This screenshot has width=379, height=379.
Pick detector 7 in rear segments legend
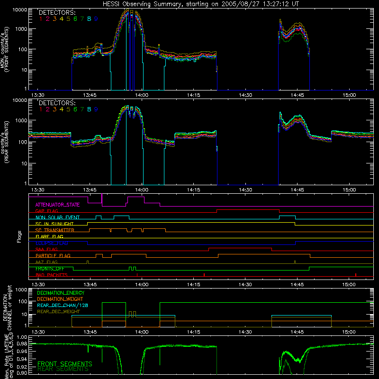(82, 109)
